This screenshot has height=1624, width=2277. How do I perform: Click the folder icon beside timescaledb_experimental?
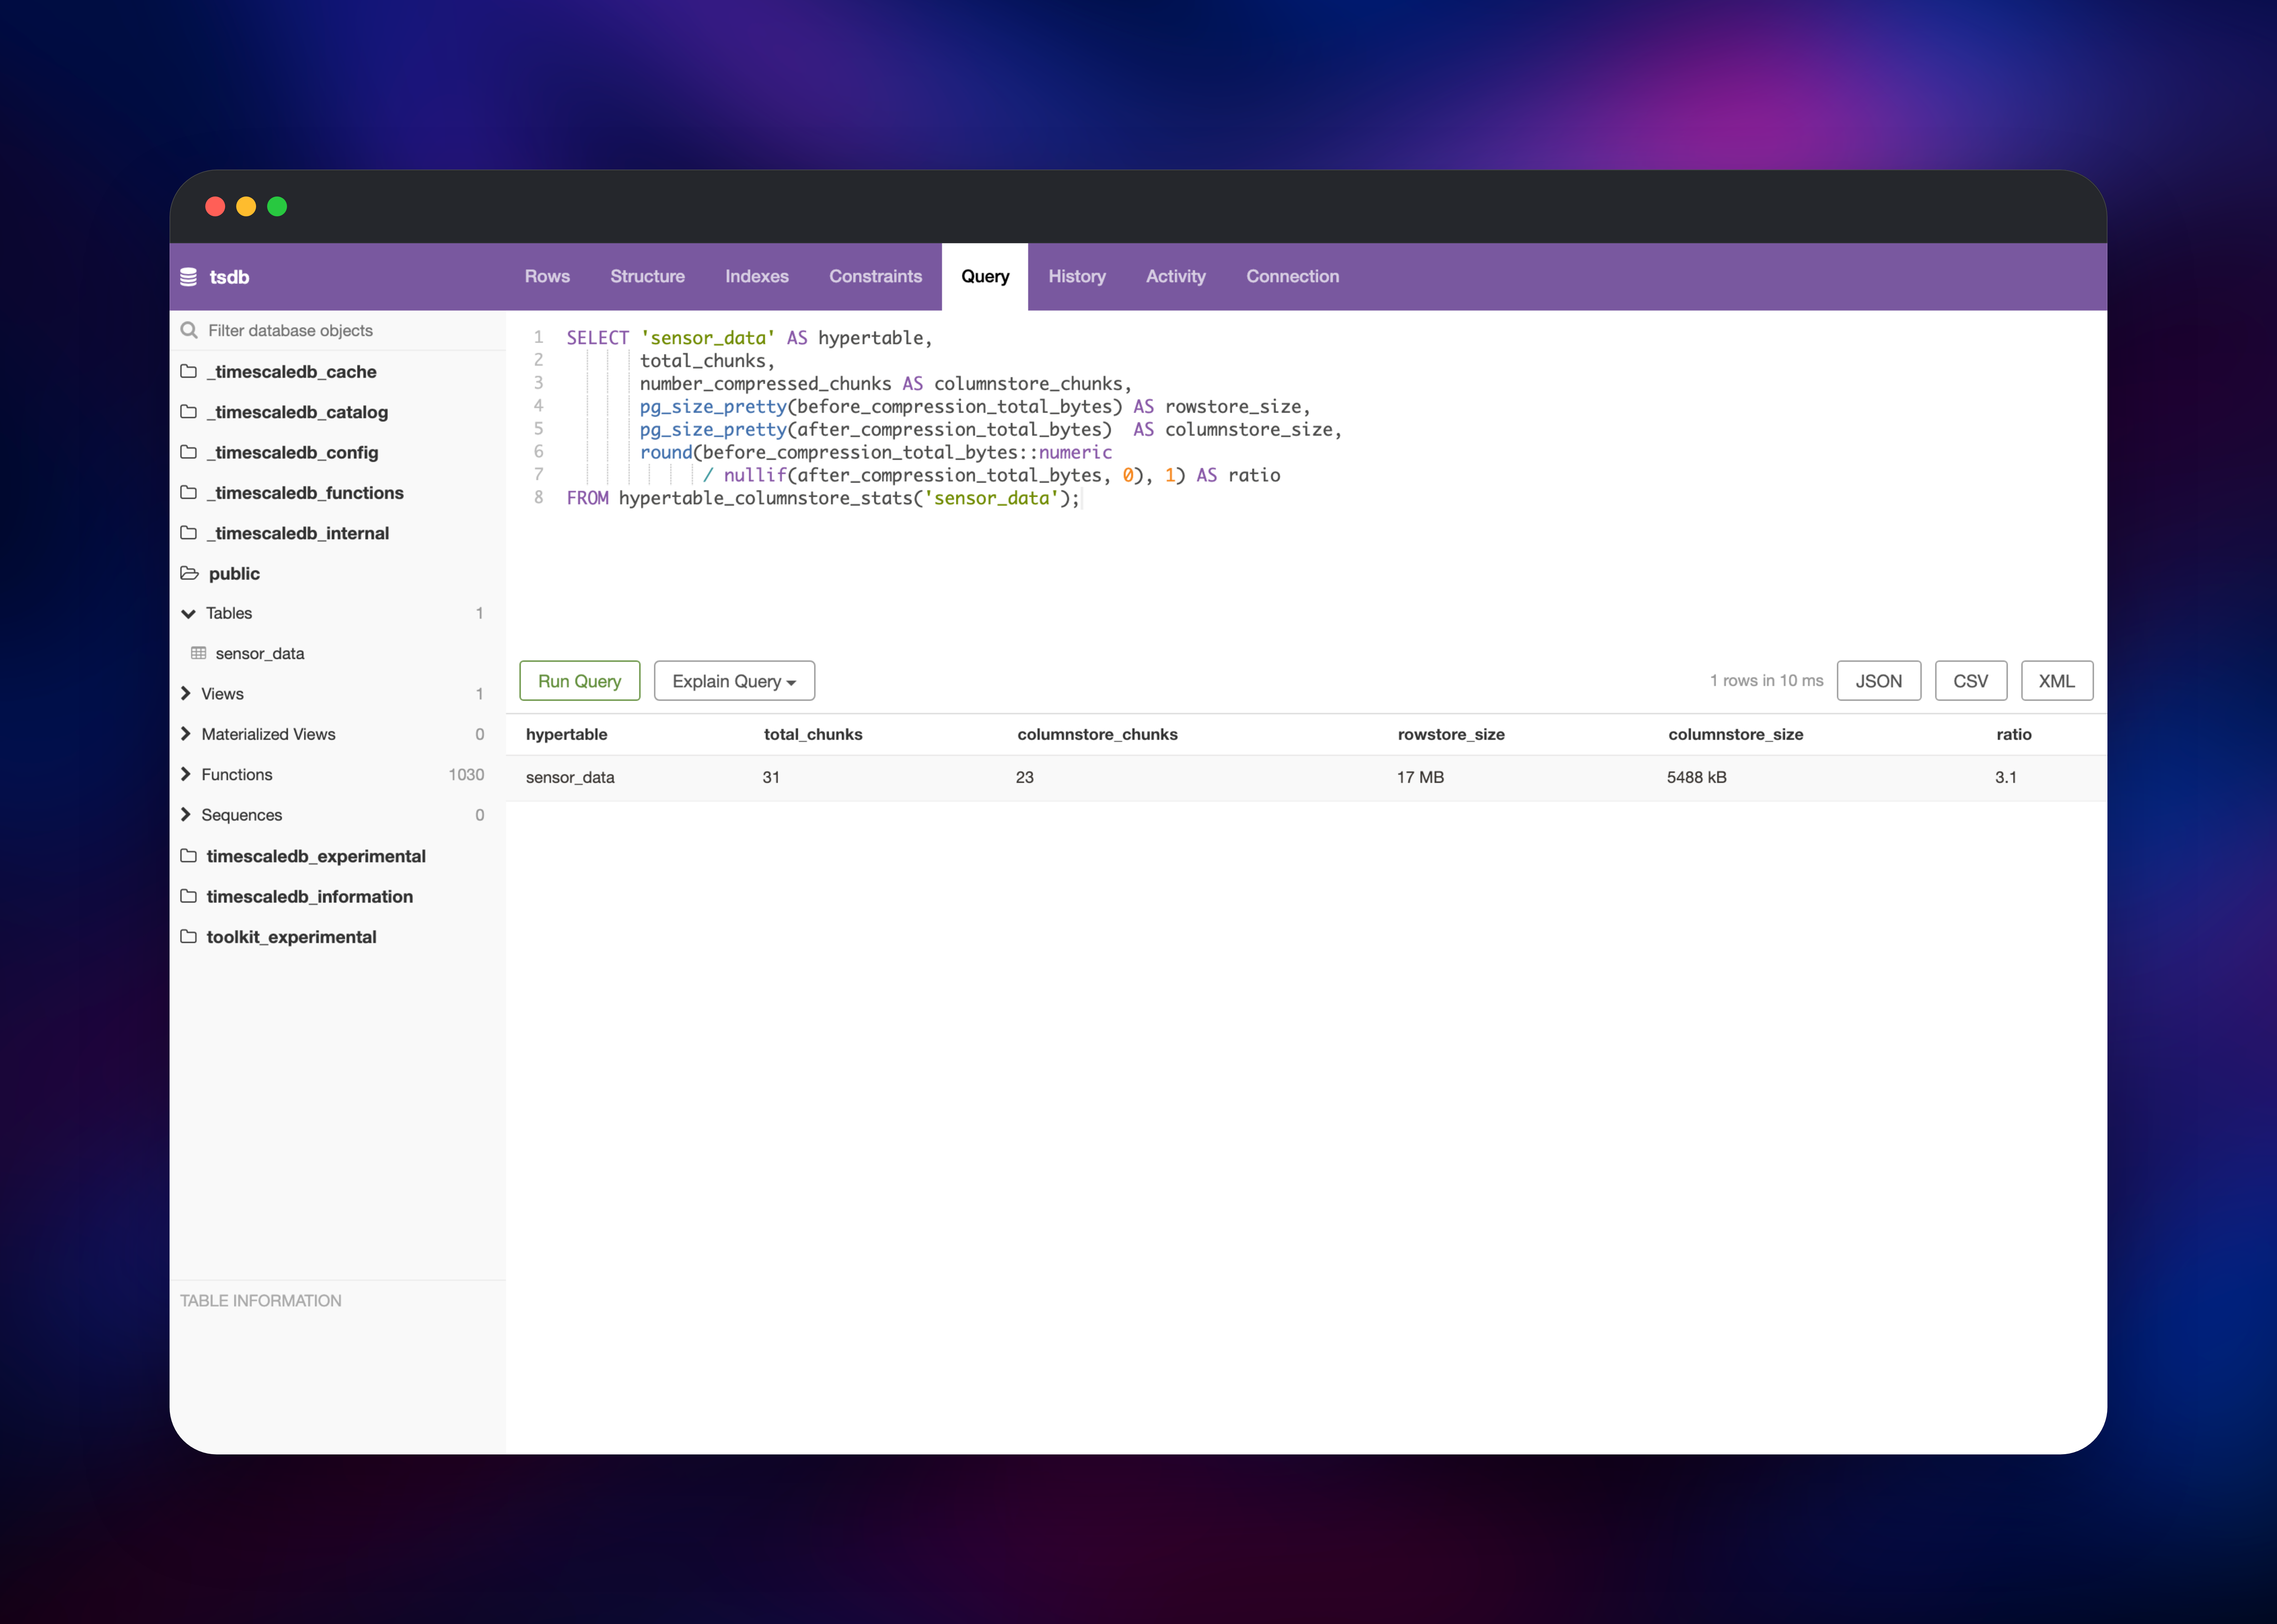[x=188, y=856]
